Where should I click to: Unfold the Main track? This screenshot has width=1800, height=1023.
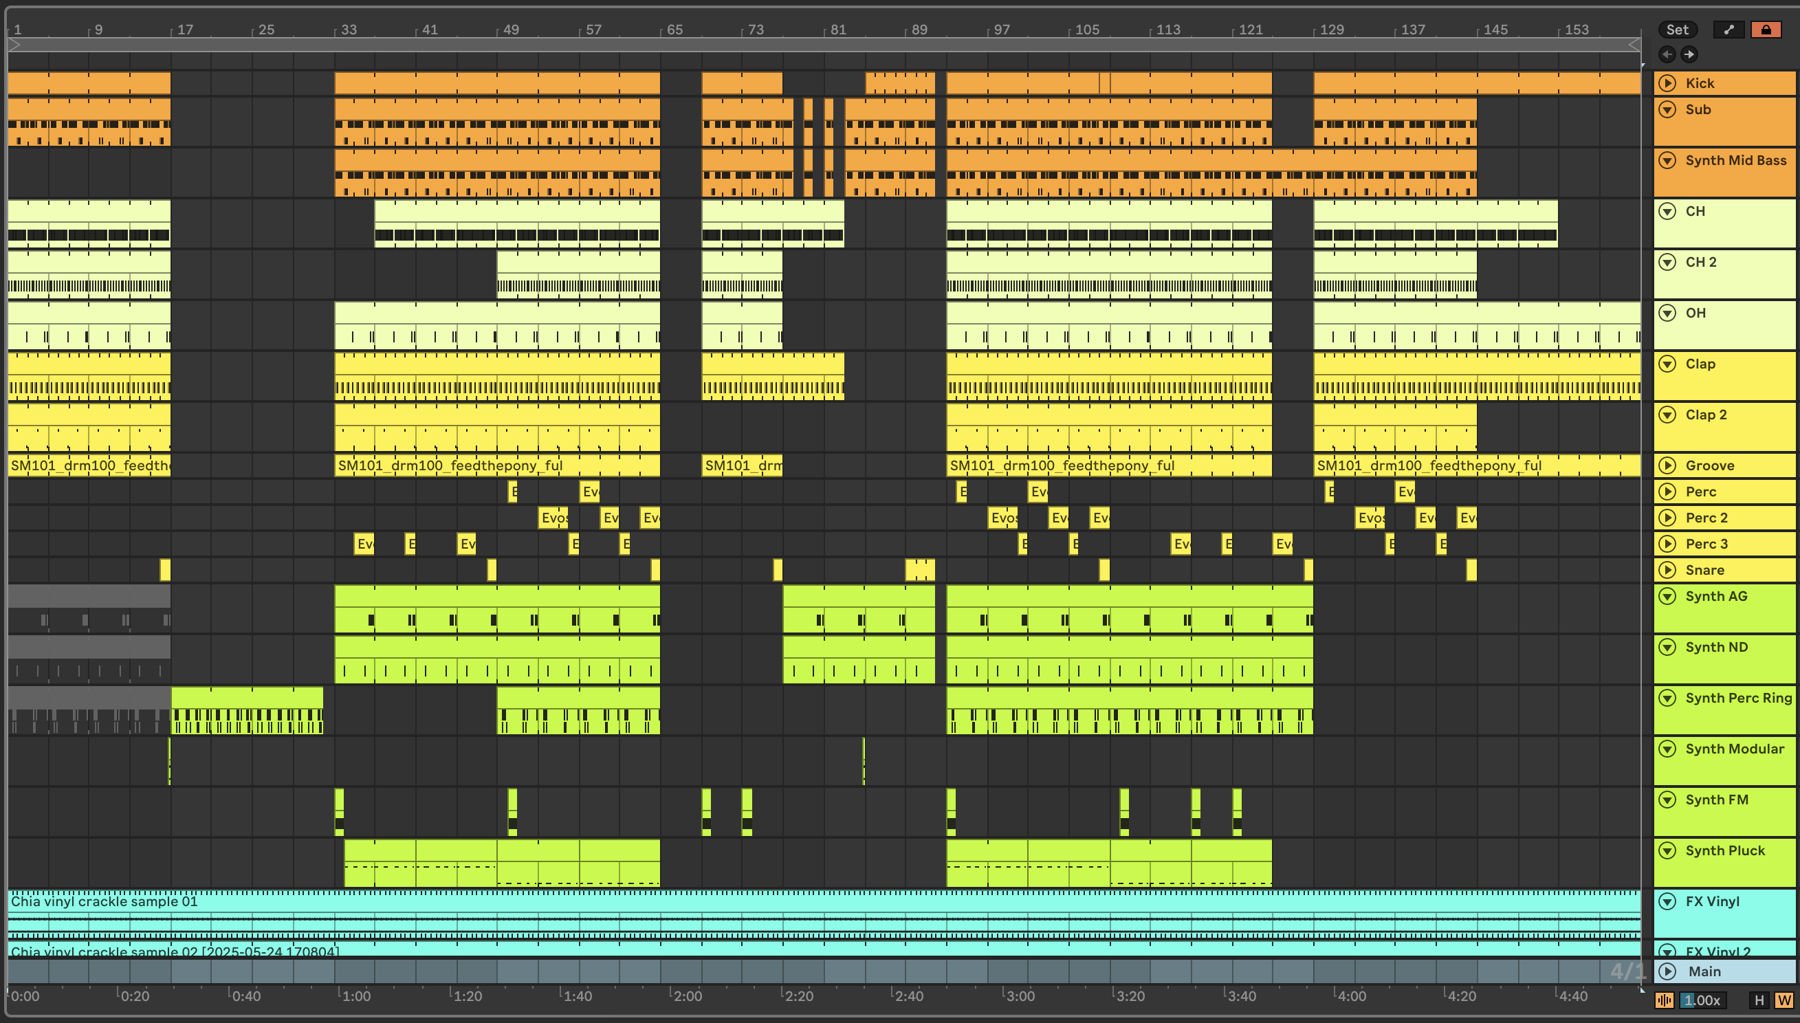pyautogui.click(x=1667, y=971)
